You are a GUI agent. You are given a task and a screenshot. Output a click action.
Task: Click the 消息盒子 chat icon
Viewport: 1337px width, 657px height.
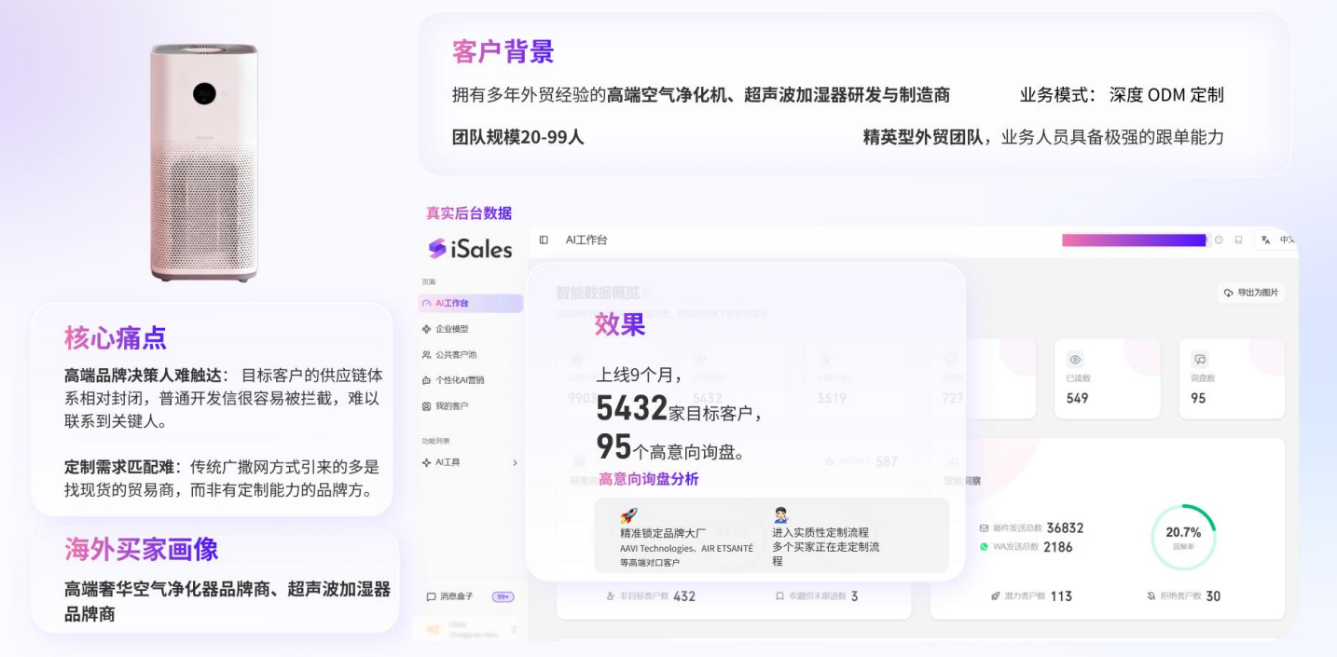click(x=431, y=596)
